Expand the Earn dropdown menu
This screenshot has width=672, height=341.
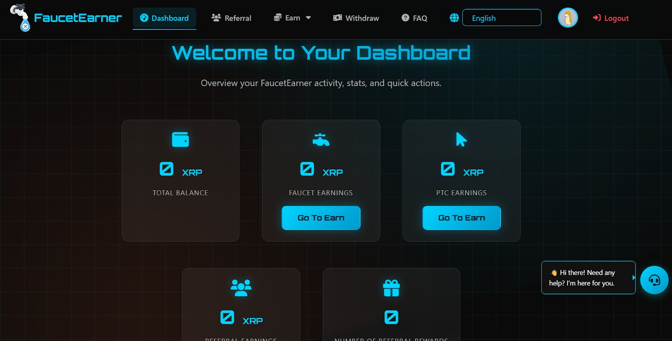pos(292,18)
